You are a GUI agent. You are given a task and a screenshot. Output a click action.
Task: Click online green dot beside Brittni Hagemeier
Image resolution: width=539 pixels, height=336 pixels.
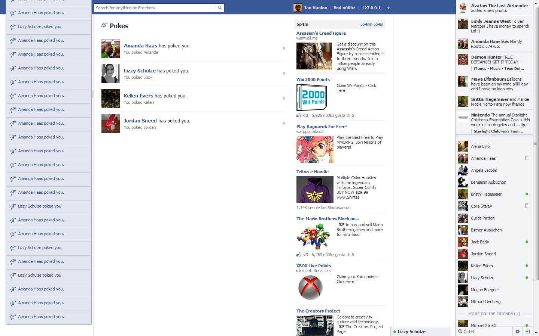[x=527, y=194]
